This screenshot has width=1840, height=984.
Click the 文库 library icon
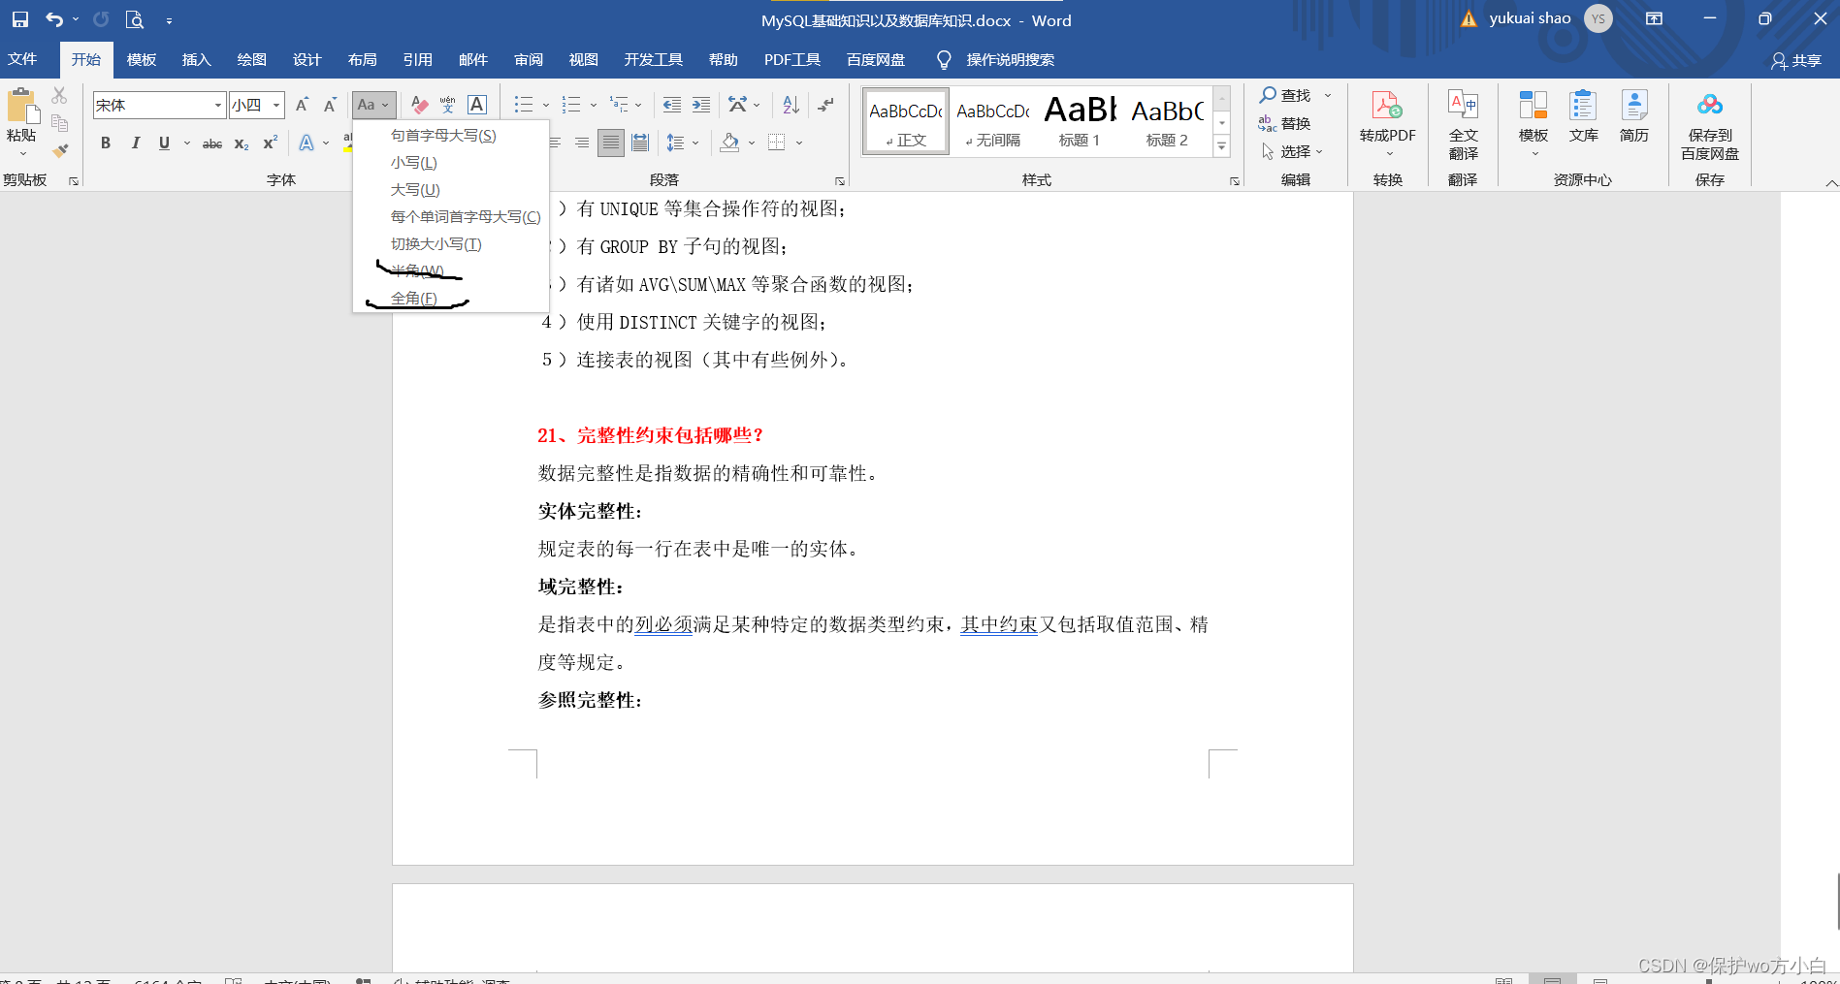[1583, 106]
